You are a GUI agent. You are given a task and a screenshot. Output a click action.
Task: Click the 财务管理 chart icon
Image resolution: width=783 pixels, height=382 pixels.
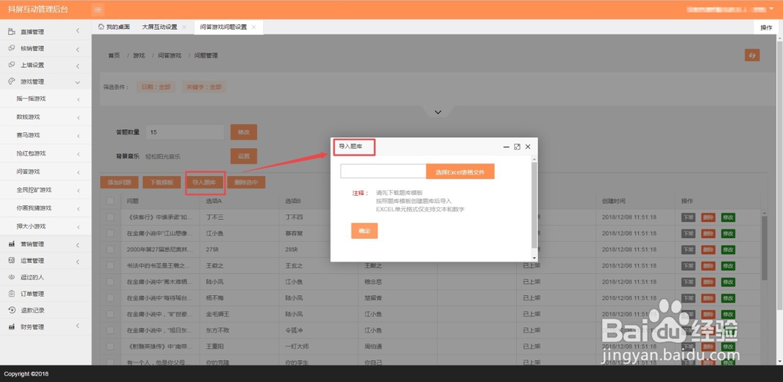(12, 326)
